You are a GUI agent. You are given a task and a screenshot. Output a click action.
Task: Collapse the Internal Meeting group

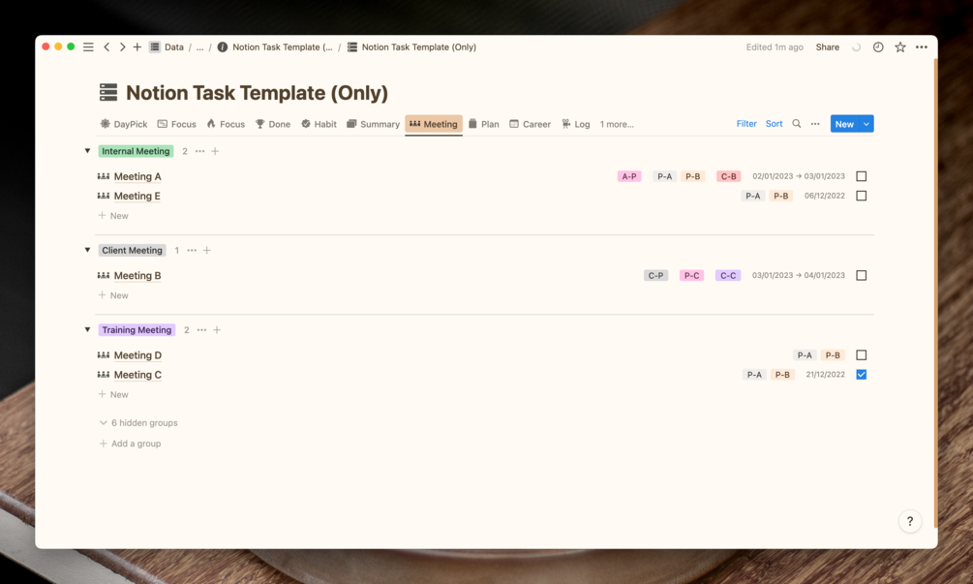click(x=87, y=151)
